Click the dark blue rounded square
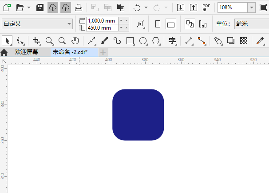Viewport: 269px width, 193px height. [138, 115]
